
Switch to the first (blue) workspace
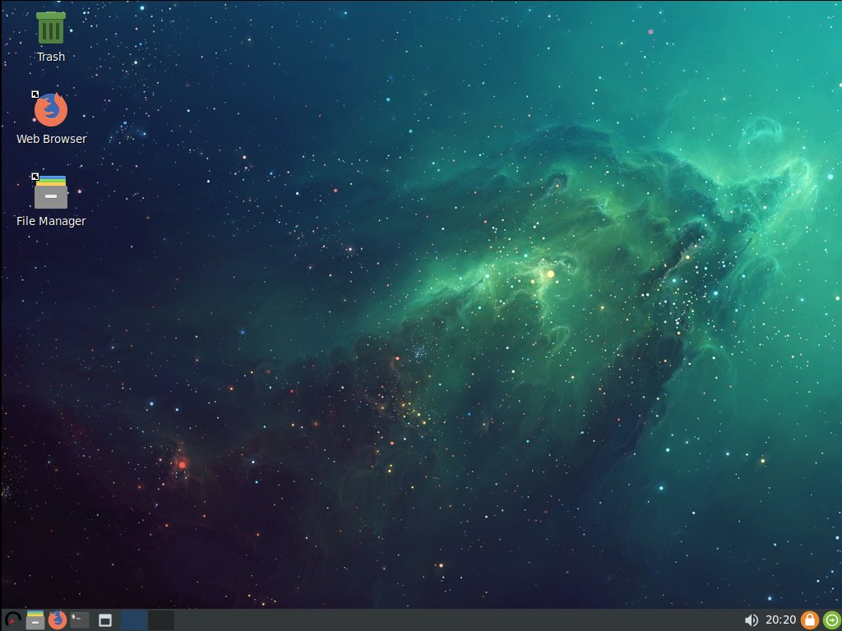click(x=134, y=620)
